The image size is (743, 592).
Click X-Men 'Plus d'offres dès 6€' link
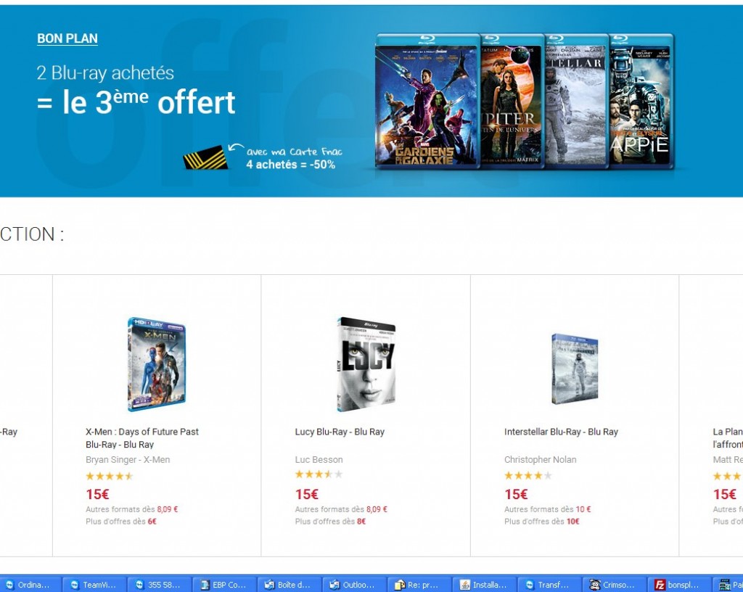121,522
